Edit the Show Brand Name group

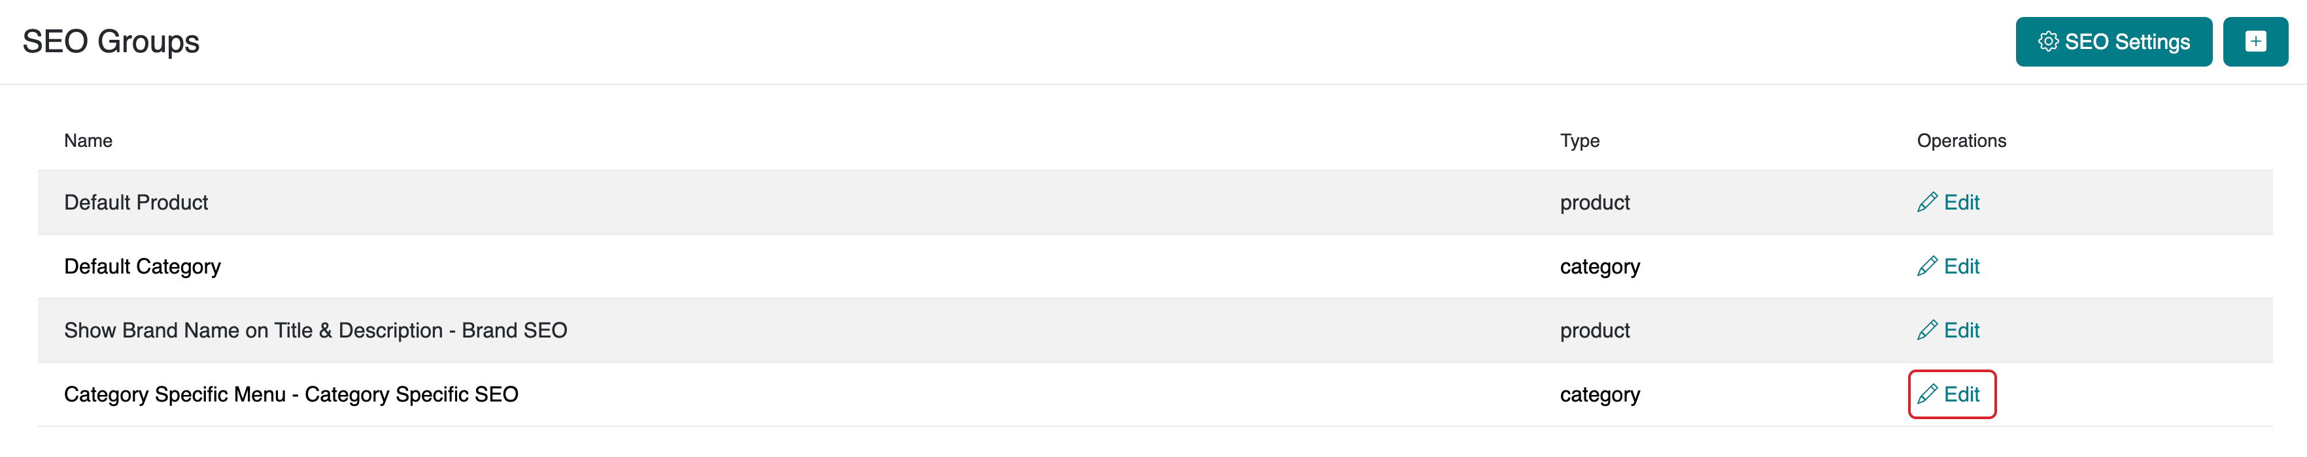coord(1960,331)
